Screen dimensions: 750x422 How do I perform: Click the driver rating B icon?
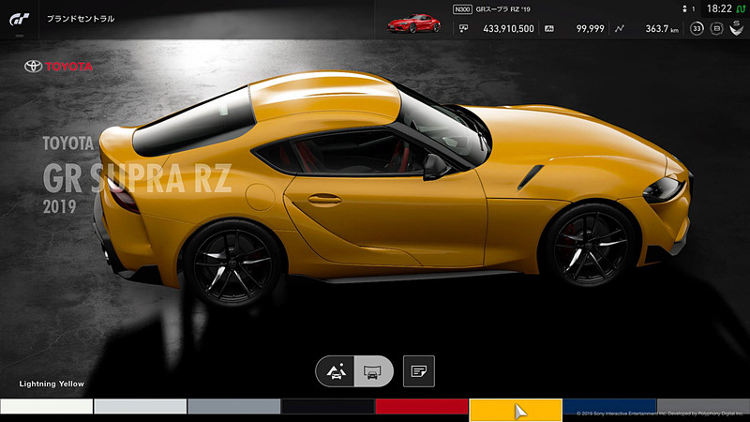point(716,29)
